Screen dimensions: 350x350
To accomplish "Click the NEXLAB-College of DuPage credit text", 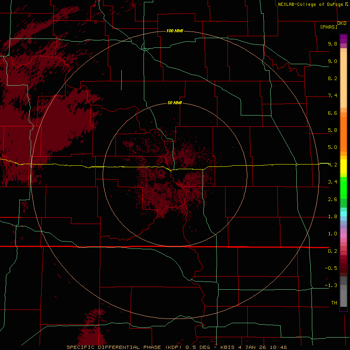I will (310, 4).
